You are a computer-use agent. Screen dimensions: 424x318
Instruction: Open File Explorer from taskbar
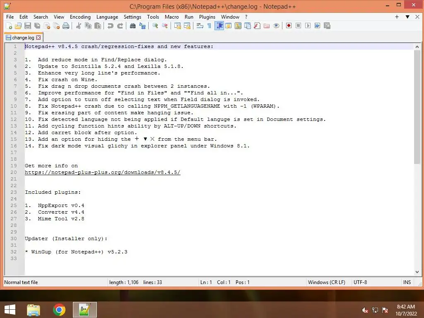pos(34,310)
